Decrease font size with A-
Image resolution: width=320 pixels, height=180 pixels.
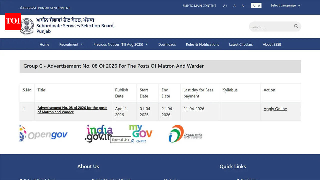(x=243, y=6)
